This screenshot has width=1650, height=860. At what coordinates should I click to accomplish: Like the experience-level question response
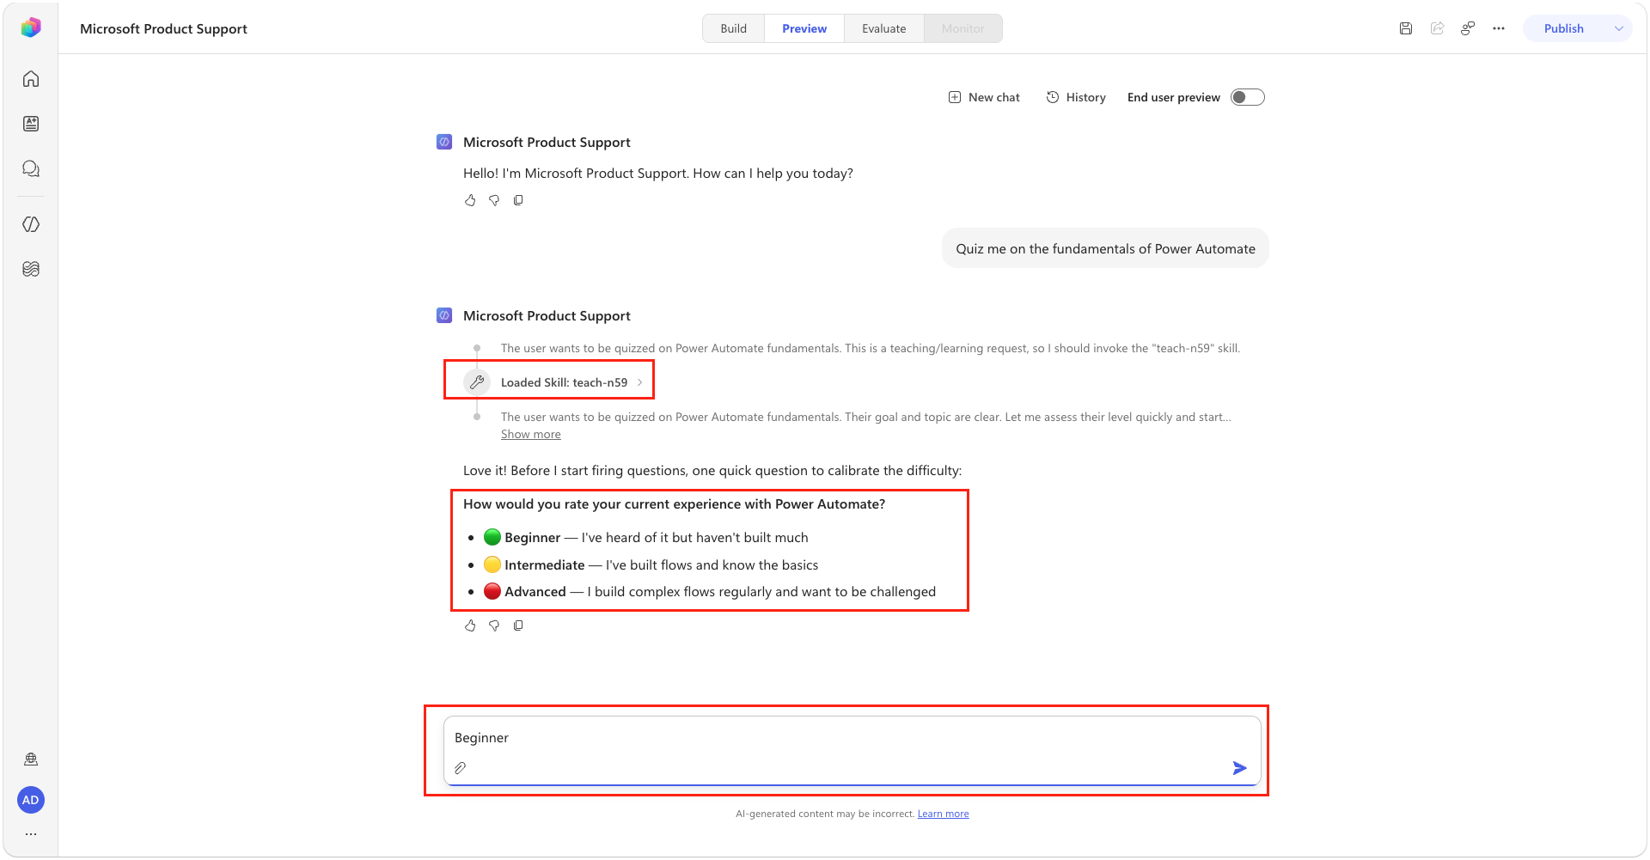[470, 625]
